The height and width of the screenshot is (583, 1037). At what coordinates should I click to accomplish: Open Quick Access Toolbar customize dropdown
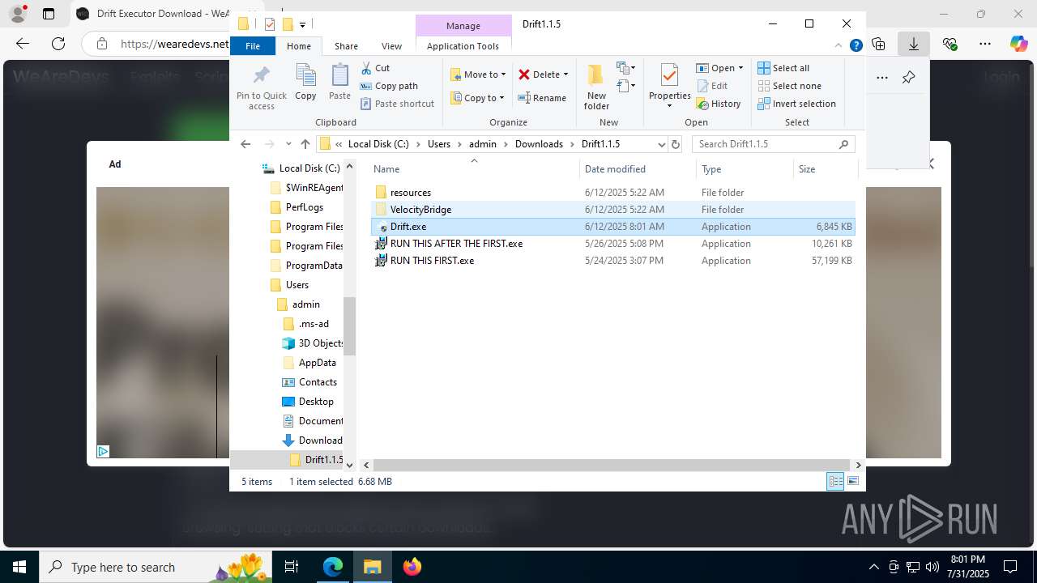click(302, 24)
